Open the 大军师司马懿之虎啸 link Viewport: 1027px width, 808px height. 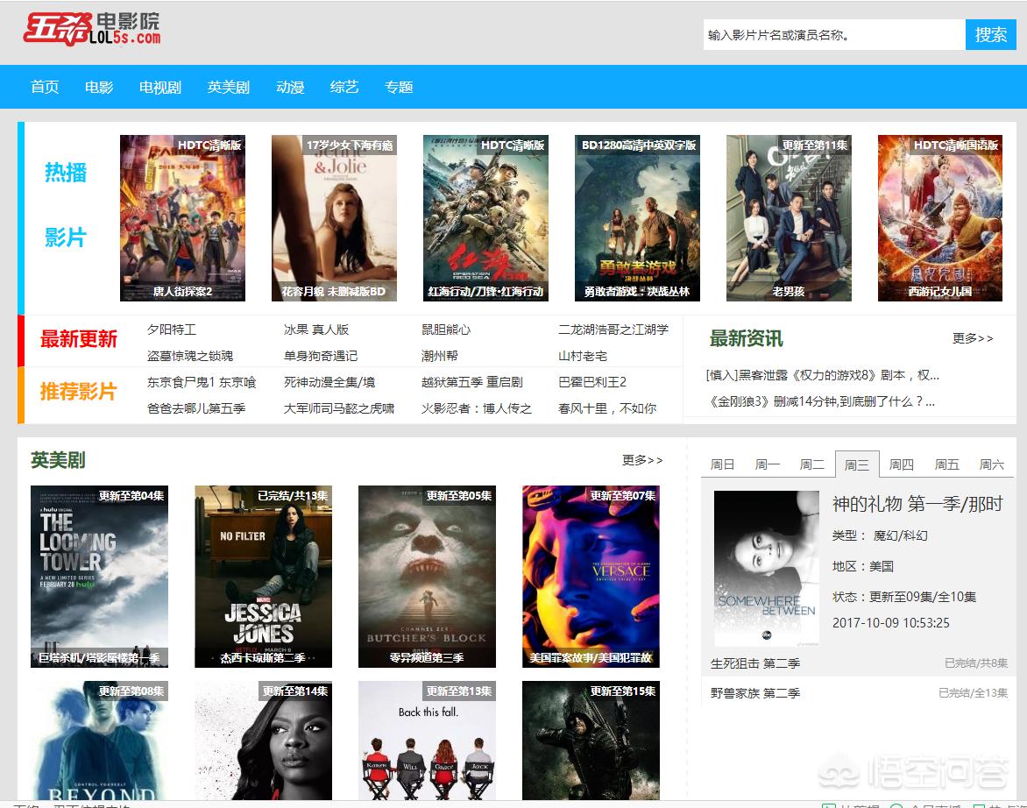[x=339, y=408]
